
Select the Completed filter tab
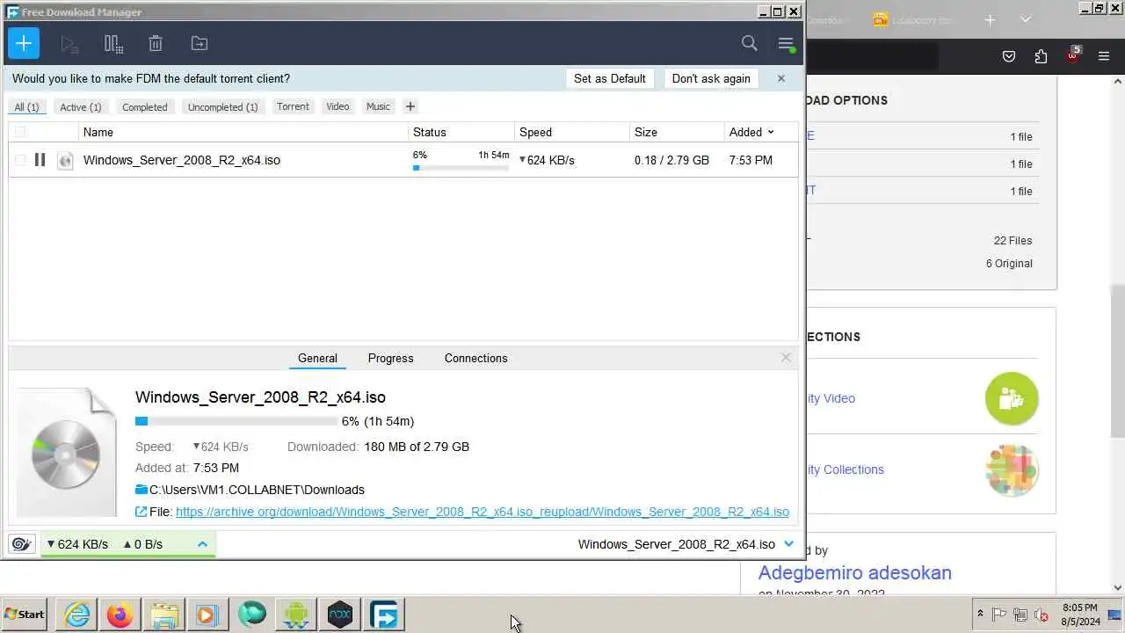point(145,106)
